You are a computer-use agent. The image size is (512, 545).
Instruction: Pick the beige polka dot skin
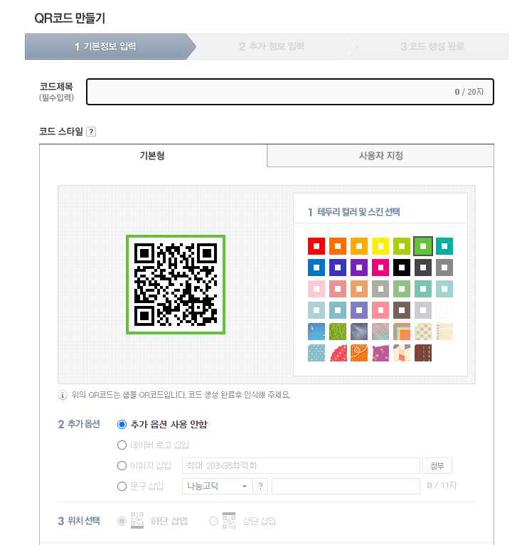[423, 332]
